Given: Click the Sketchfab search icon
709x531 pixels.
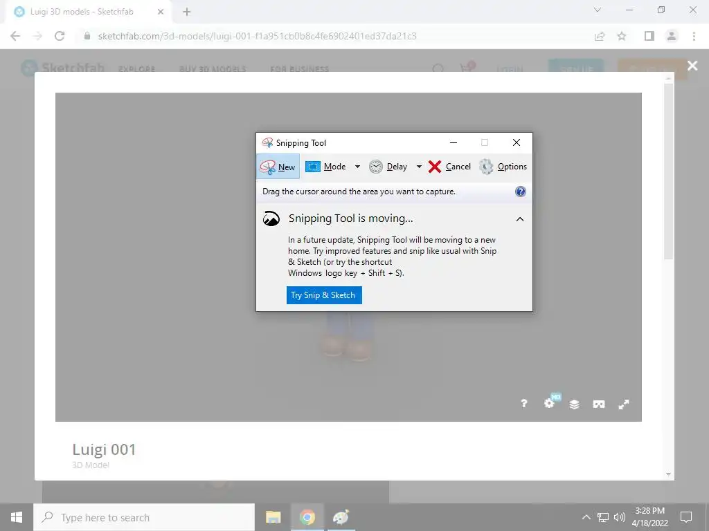Looking at the screenshot, I should (438, 68).
